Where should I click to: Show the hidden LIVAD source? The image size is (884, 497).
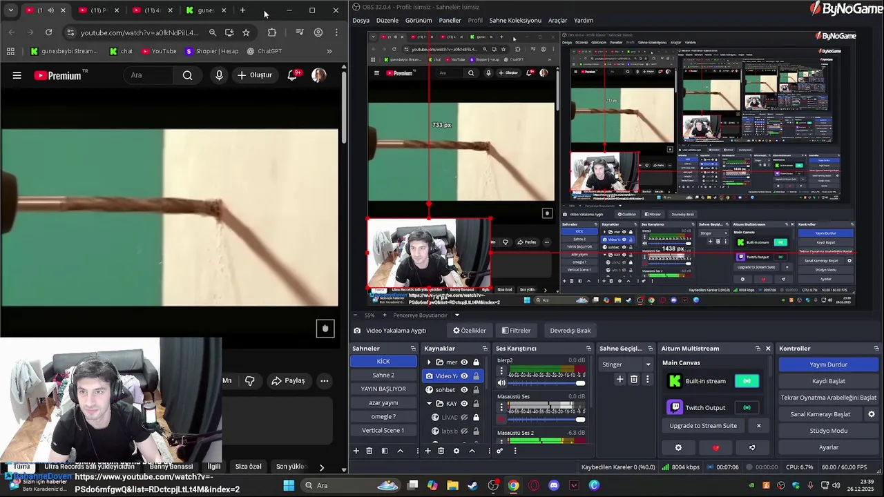[x=464, y=418]
